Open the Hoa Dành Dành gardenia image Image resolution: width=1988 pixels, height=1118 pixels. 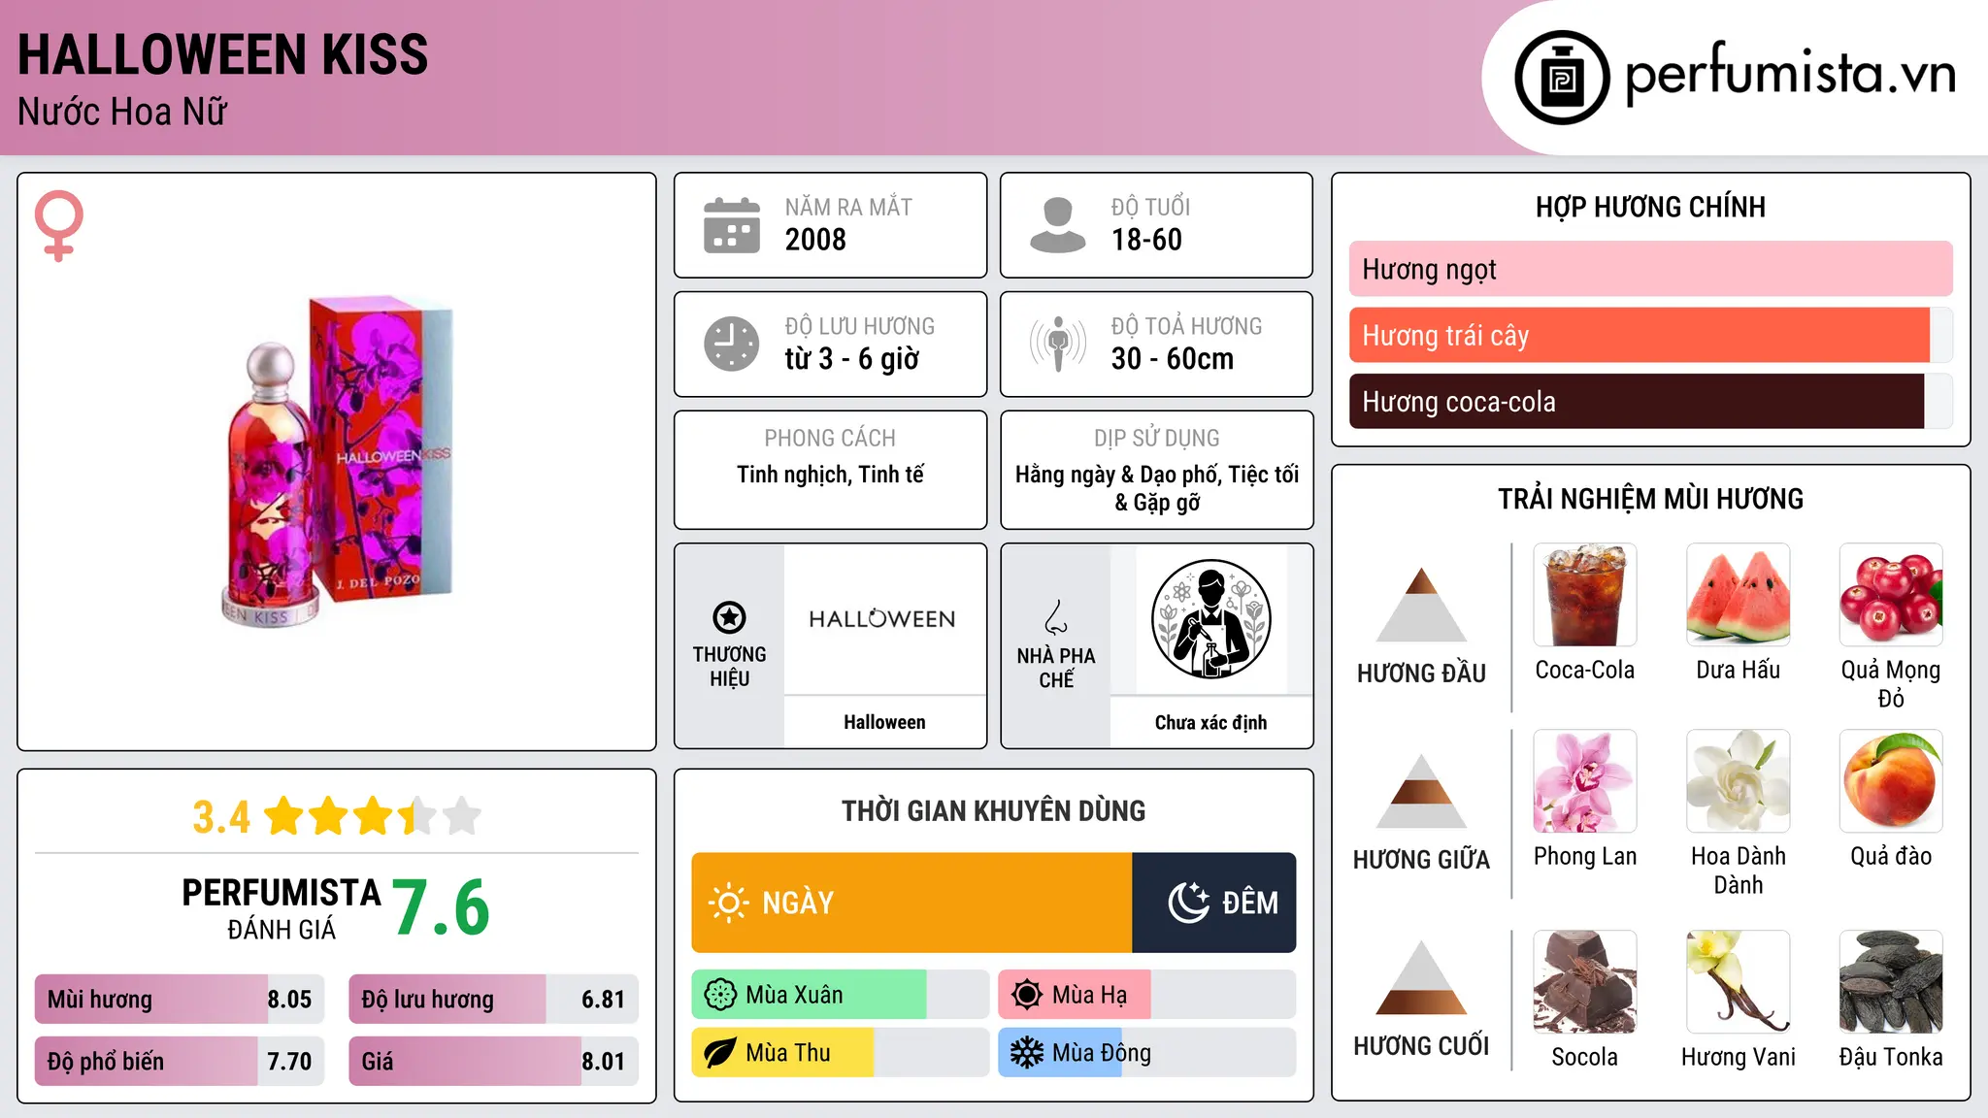1738,781
